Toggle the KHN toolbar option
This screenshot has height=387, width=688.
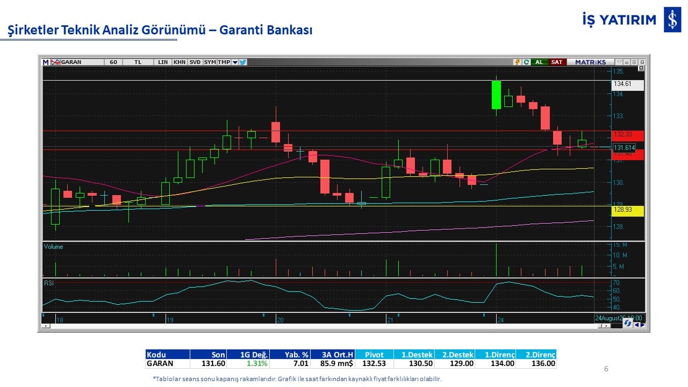pyautogui.click(x=180, y=62)
